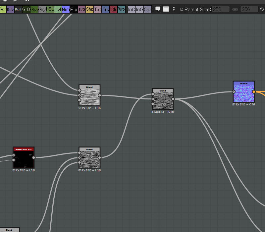Click the frame icon in the toolbar
Image resolution: width=265 pixels, height=232 pixels.
tap(166, 9)
